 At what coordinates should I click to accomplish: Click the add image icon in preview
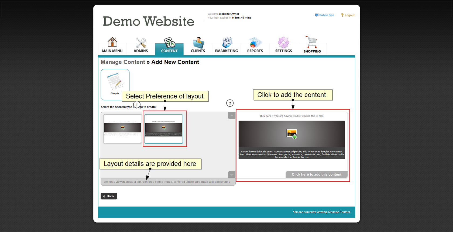click(291, 133)
